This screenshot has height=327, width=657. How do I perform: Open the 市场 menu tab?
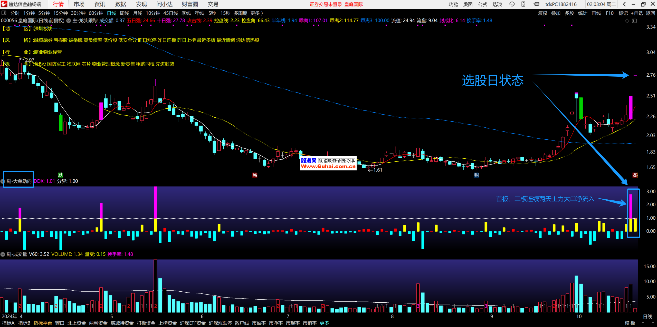(79, 4)
